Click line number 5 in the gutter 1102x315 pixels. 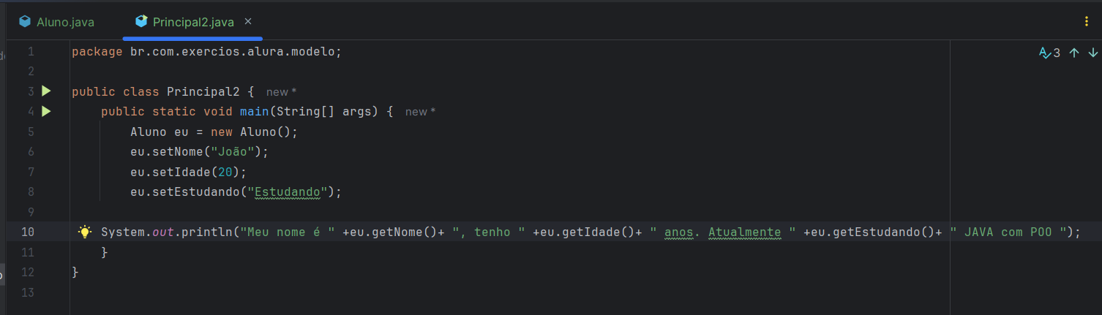point(30,132)
